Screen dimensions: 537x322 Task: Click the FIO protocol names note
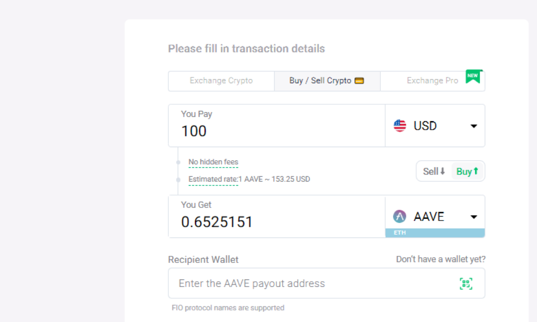228,308
